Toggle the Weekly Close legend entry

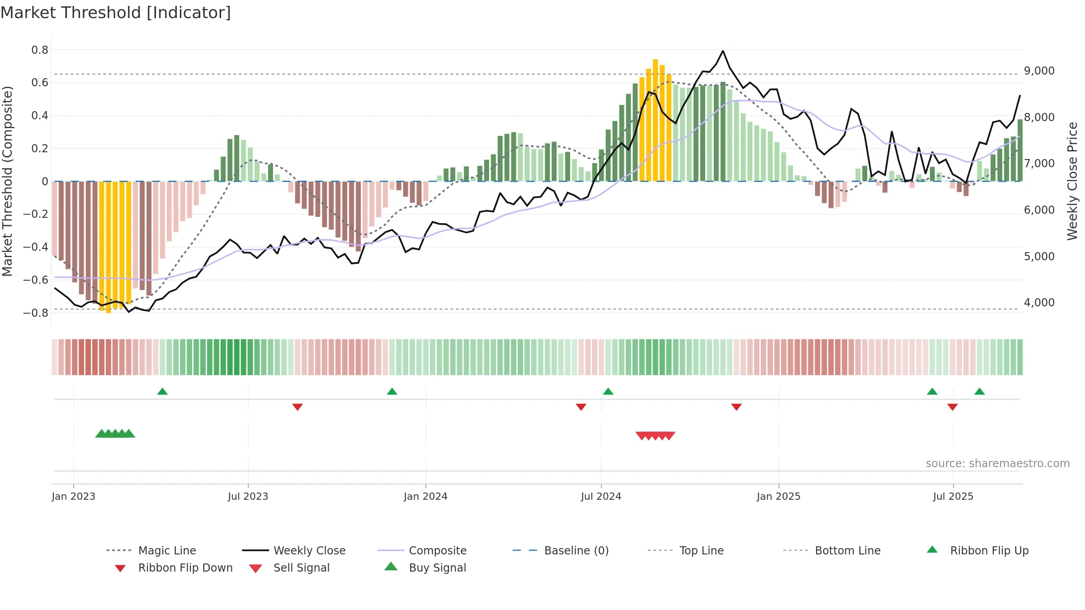pyautogui.click(x=294, y=550)
